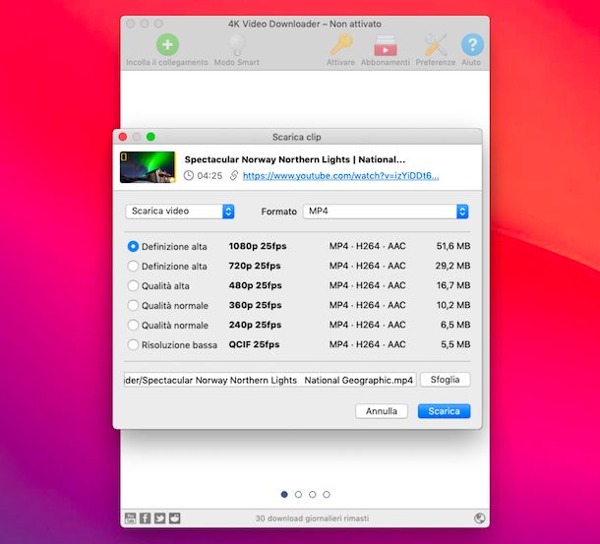Click the video title Spectacular Norway Northern Lights
This screenshot has height=544, width=600.
tap(295, 159)
